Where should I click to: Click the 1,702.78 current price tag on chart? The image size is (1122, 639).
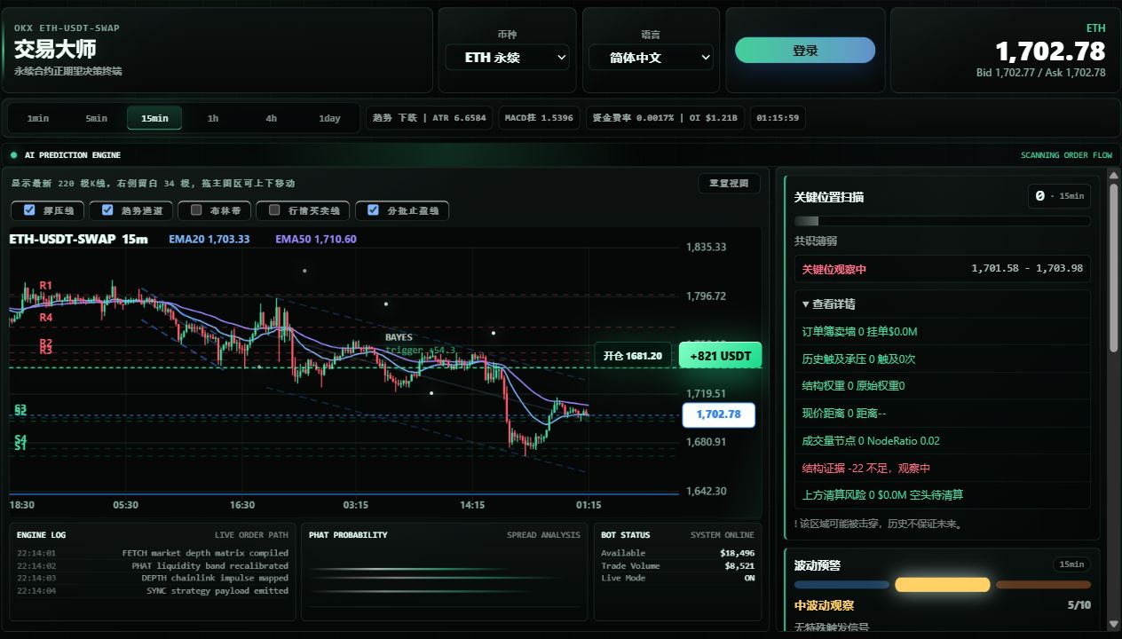pos(719,414)
